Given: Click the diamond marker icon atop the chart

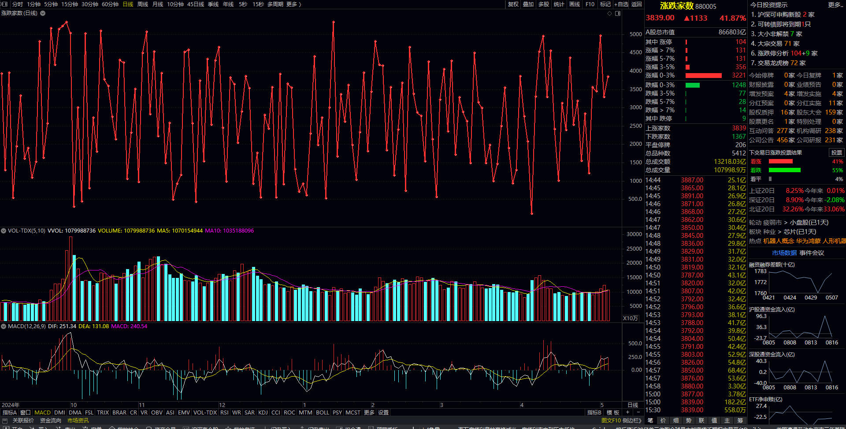Looking at the screenshot, I should 610,13.
